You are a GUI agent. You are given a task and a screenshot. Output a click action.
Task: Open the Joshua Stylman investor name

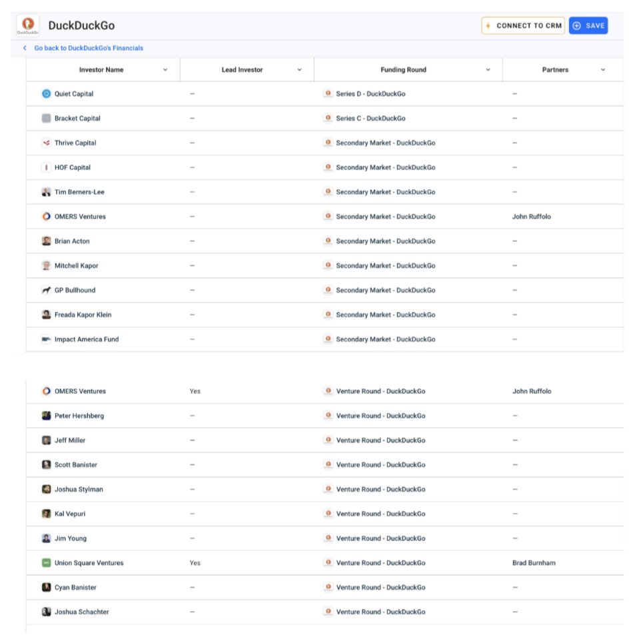click(x=79, y=489)
